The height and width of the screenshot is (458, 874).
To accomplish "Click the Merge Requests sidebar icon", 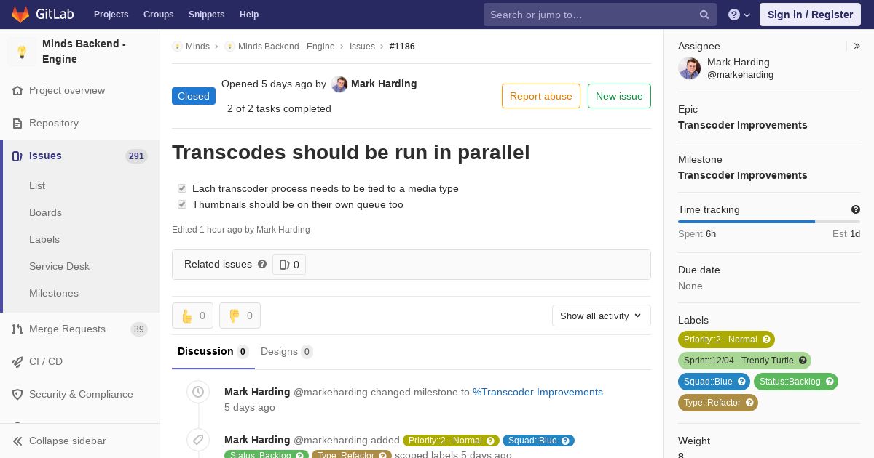I will point(17,329).
